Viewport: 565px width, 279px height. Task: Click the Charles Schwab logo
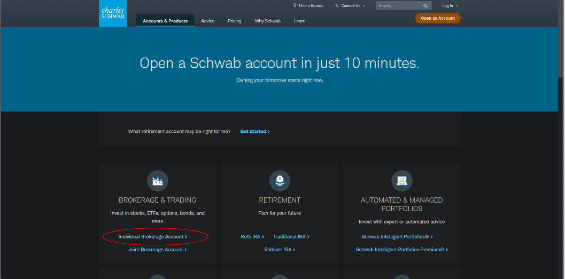(x=112, y=13)
